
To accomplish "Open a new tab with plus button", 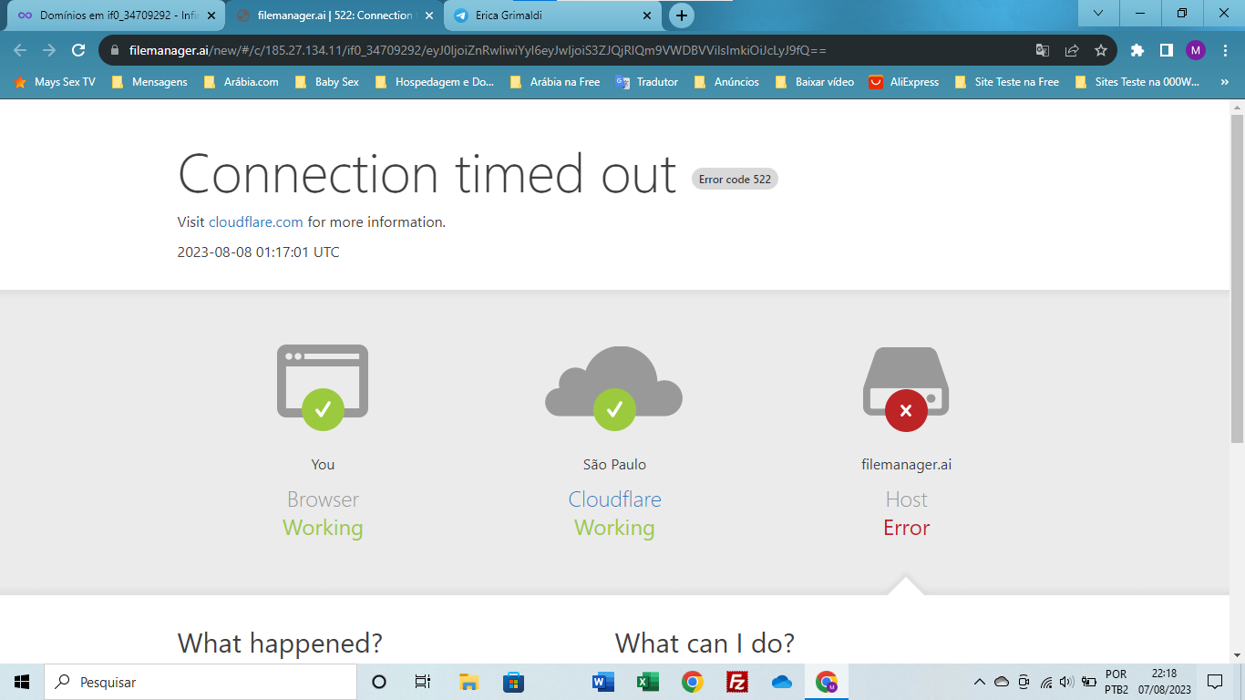I will (681, 15).
